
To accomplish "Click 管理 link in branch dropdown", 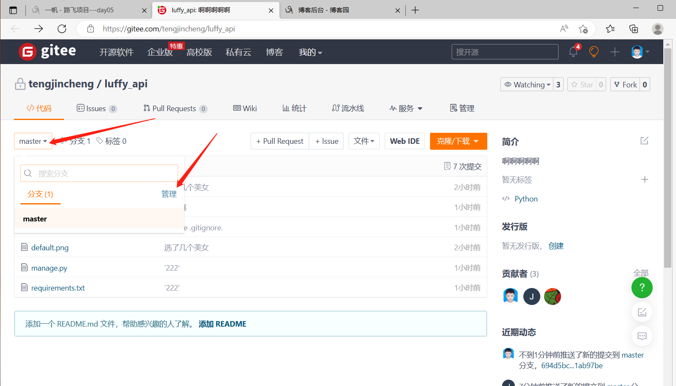I will click(x=169, y=194).
